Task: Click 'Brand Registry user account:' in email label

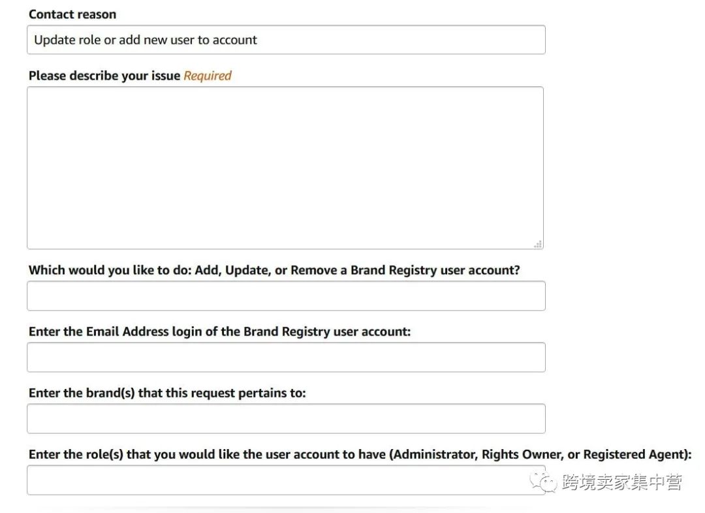Action: pyautogui.click(x=327, y=332)
